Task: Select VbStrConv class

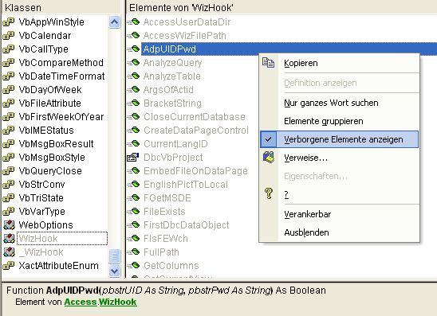Action: (x=41, y=185)
